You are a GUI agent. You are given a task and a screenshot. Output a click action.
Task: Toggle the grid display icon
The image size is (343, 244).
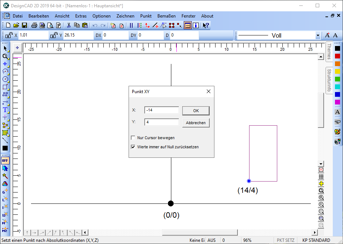[x=321, y=177]
